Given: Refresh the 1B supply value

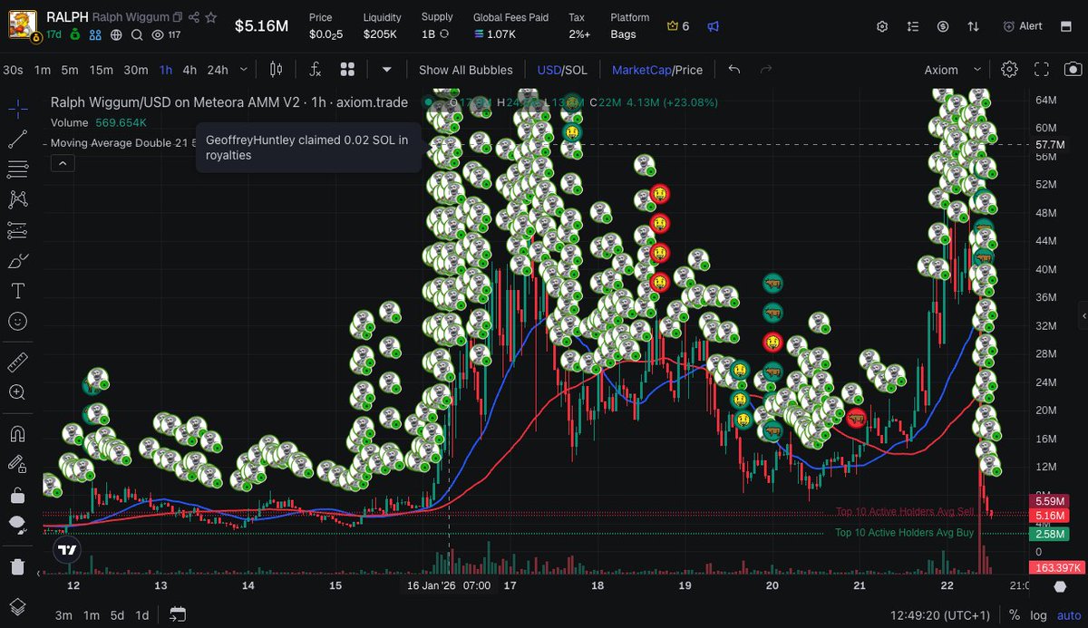Looking at the screenshot, I should (444, 34).
